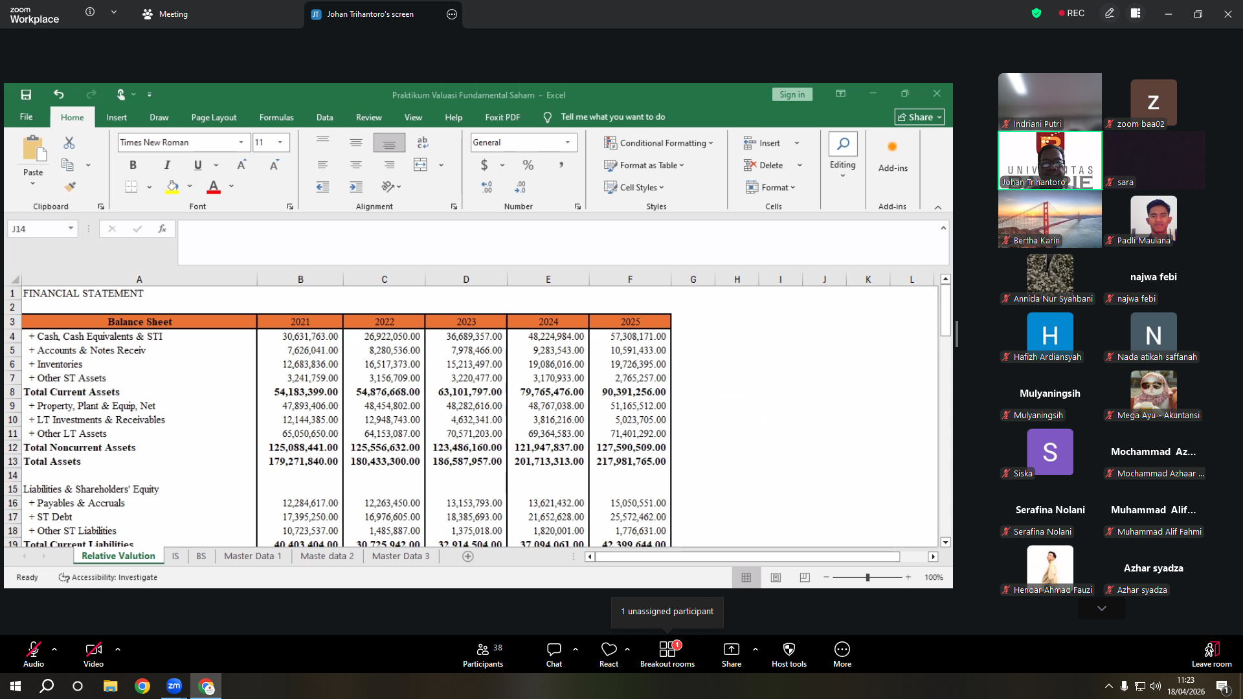Toggle Bold formatting

click(x=133, y=165)
